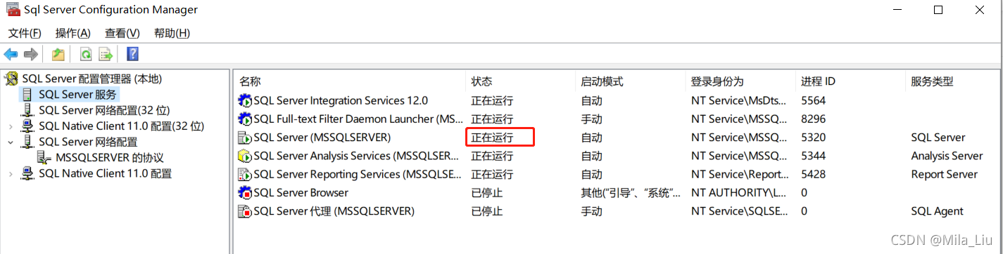Click the Refresh toolbar icon

pos(86,54)
